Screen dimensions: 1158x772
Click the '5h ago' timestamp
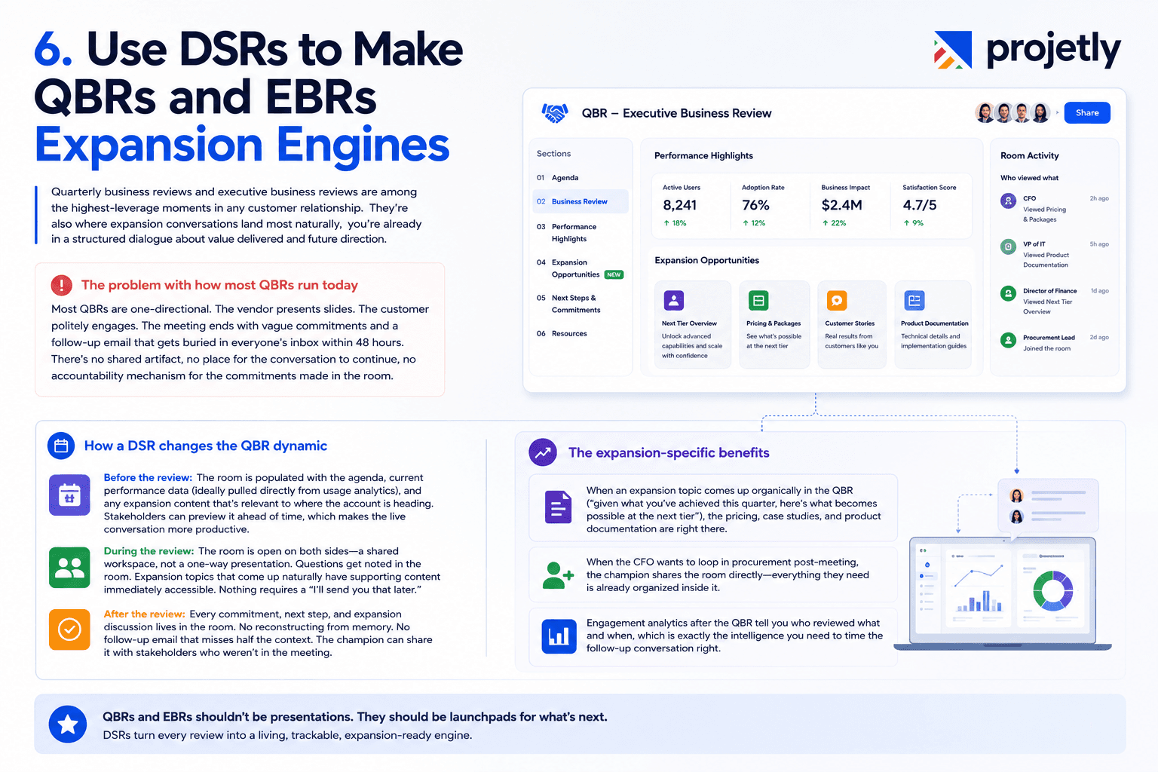[1099, 244]
